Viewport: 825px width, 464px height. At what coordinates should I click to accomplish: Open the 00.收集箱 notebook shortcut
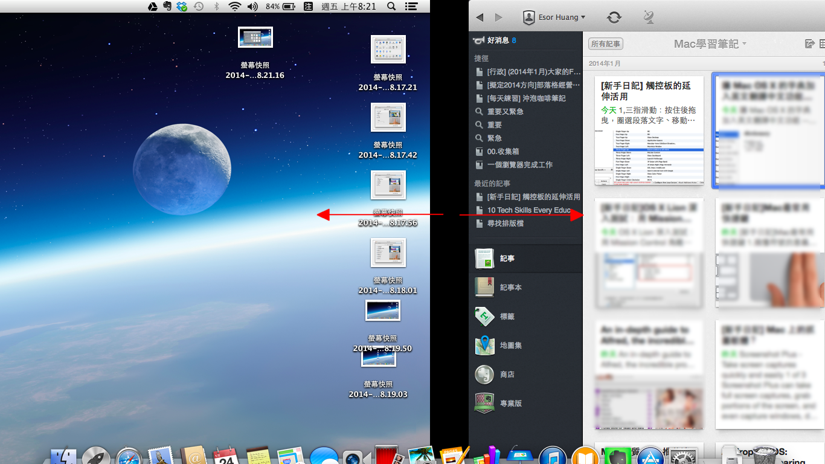[497, 152]
